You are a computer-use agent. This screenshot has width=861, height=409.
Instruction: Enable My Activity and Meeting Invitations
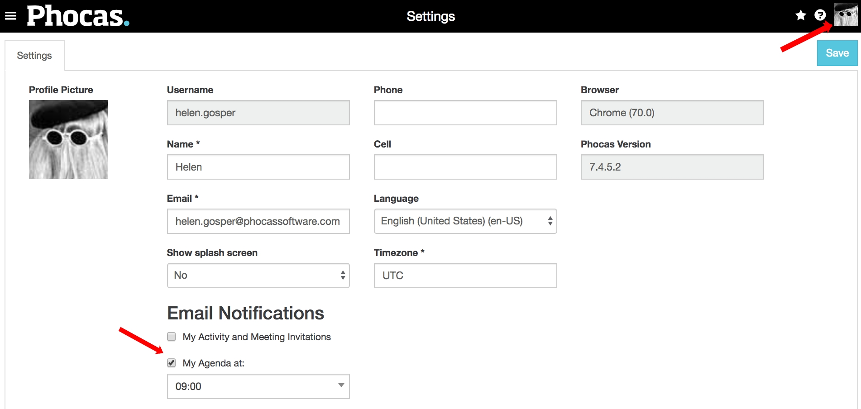[172, 337]
